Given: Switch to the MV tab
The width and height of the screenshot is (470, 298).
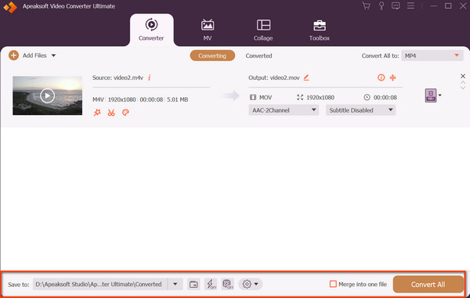Looking at the screenshot, I should pos(208,30).
